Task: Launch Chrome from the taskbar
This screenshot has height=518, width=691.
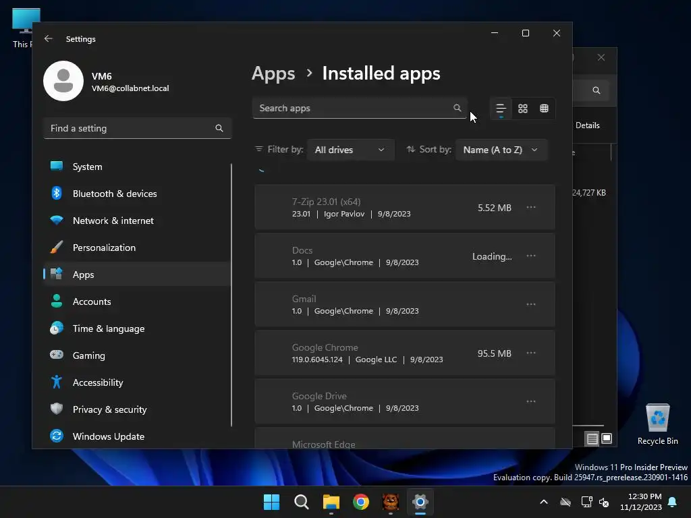Action: point(361,502)
